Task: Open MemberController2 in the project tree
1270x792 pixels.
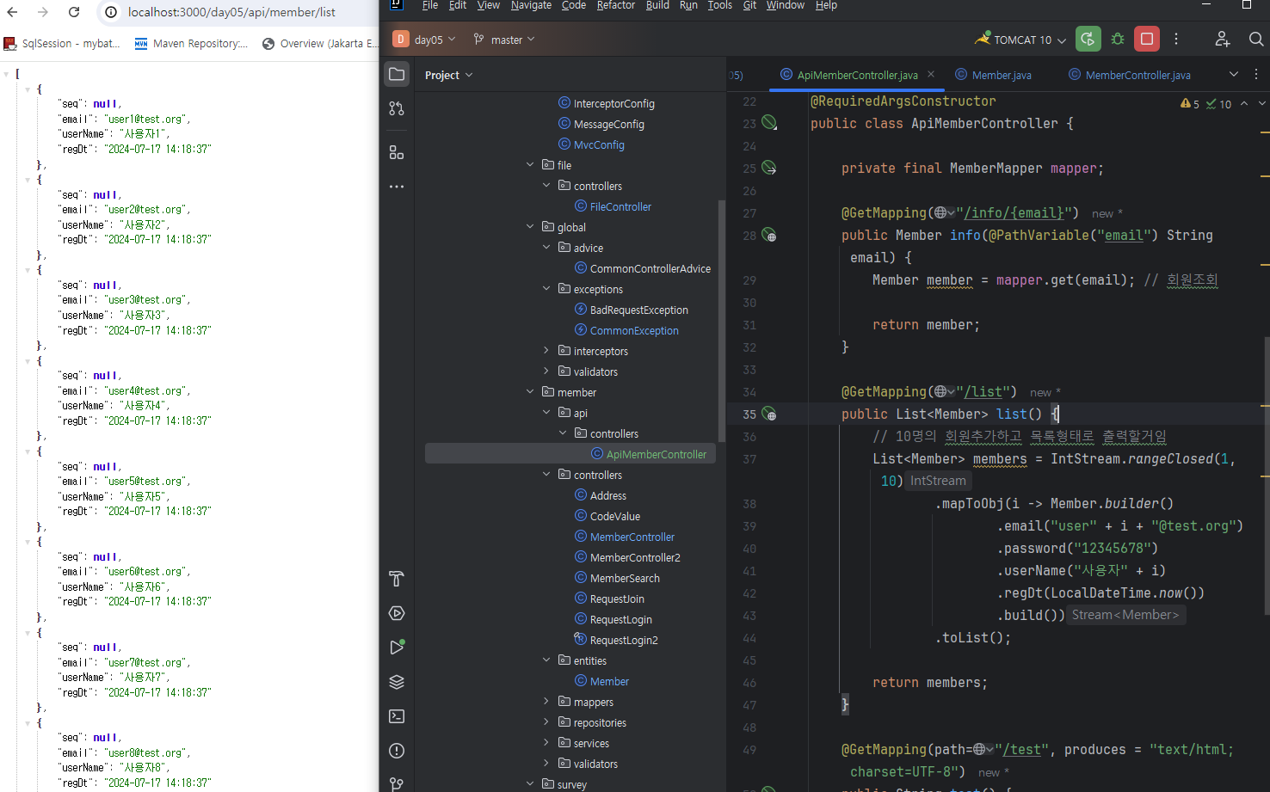Action: click(x=634, y=557)
